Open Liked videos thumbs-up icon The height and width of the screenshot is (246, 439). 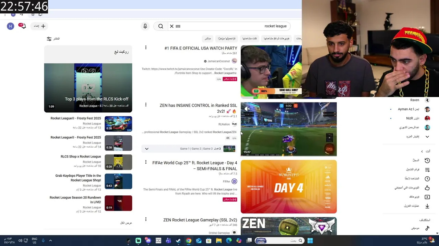427,188
